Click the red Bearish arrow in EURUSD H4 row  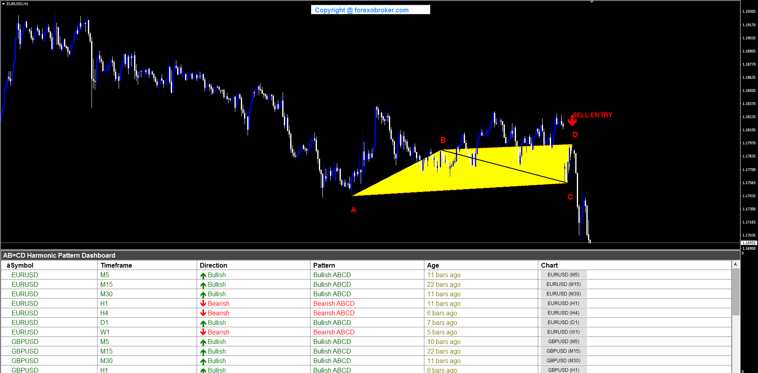203,313
